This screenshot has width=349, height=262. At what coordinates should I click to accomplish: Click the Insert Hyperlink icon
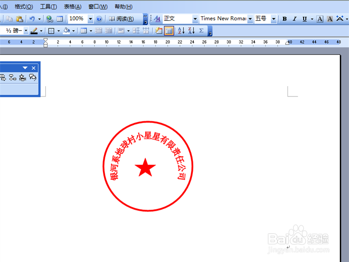(x=50, y=18)
